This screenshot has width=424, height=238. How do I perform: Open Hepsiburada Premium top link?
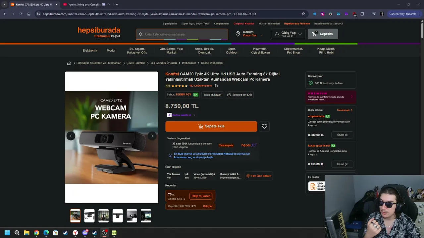297,24
